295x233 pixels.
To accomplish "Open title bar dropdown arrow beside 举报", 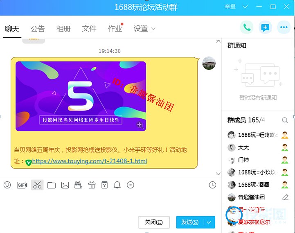I will pyautogui.click(x=245, y=7).
